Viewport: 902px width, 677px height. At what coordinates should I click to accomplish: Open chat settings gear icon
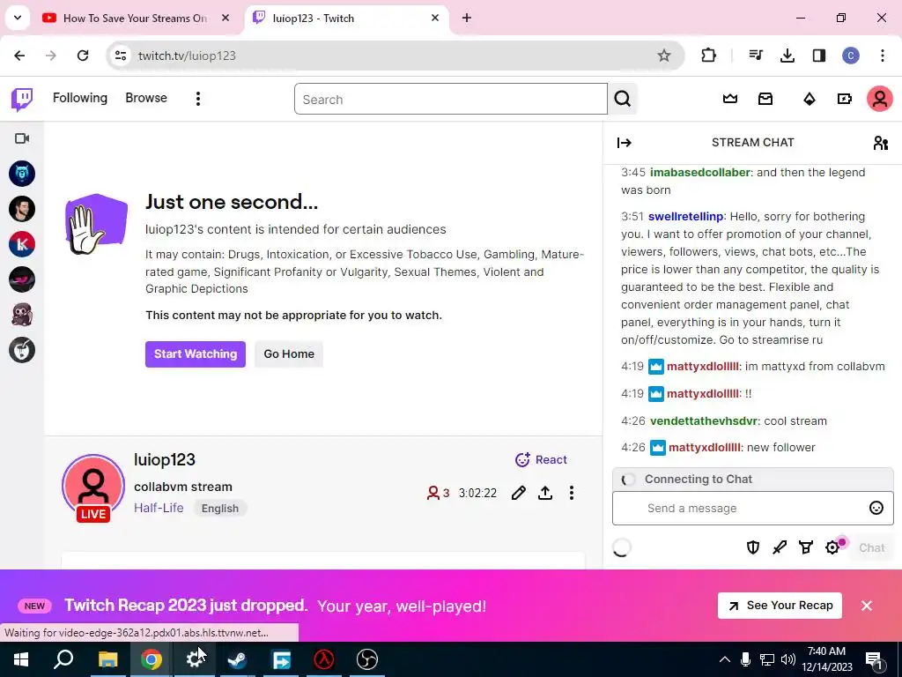[832, 547]
